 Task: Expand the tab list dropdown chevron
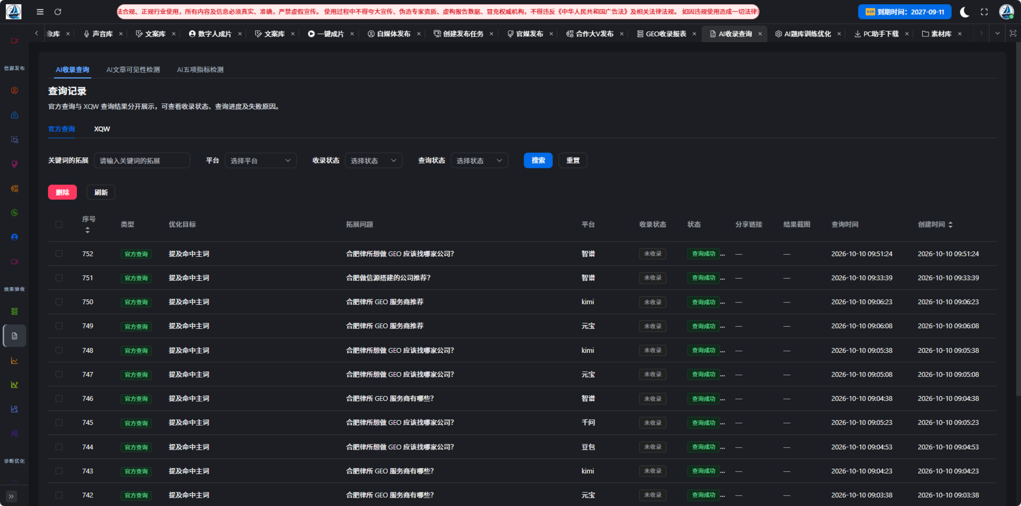[997, 34]
